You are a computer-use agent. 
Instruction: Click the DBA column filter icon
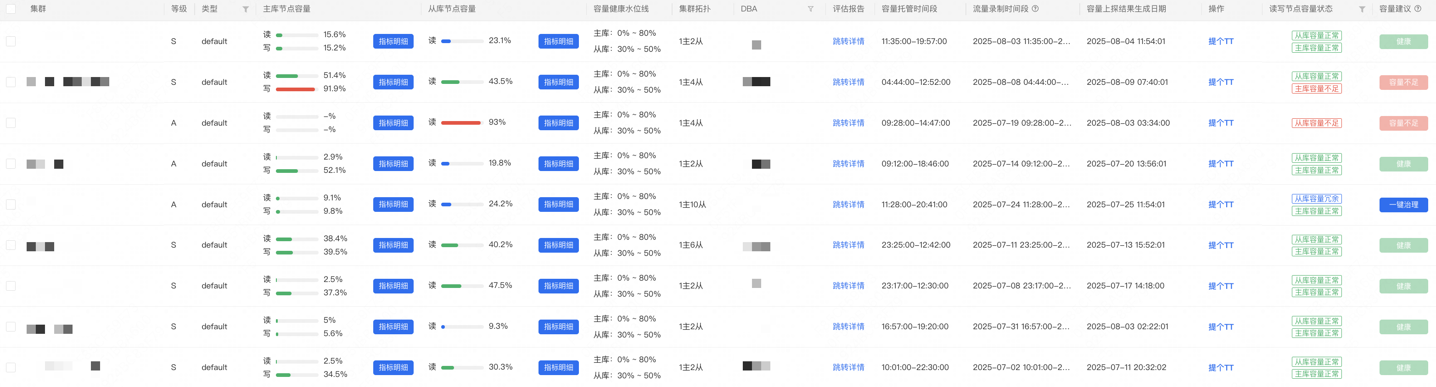tap(811, 10)
